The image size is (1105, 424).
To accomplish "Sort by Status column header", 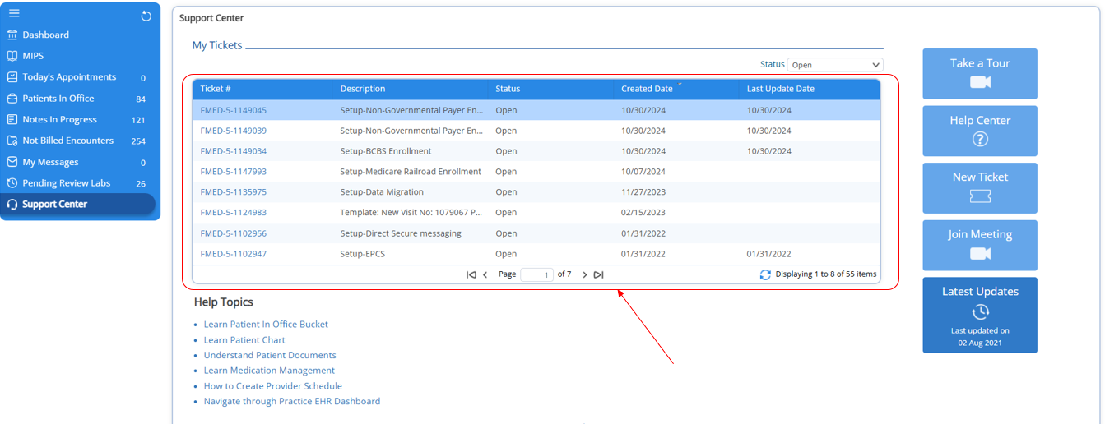I will click(508, 89).
